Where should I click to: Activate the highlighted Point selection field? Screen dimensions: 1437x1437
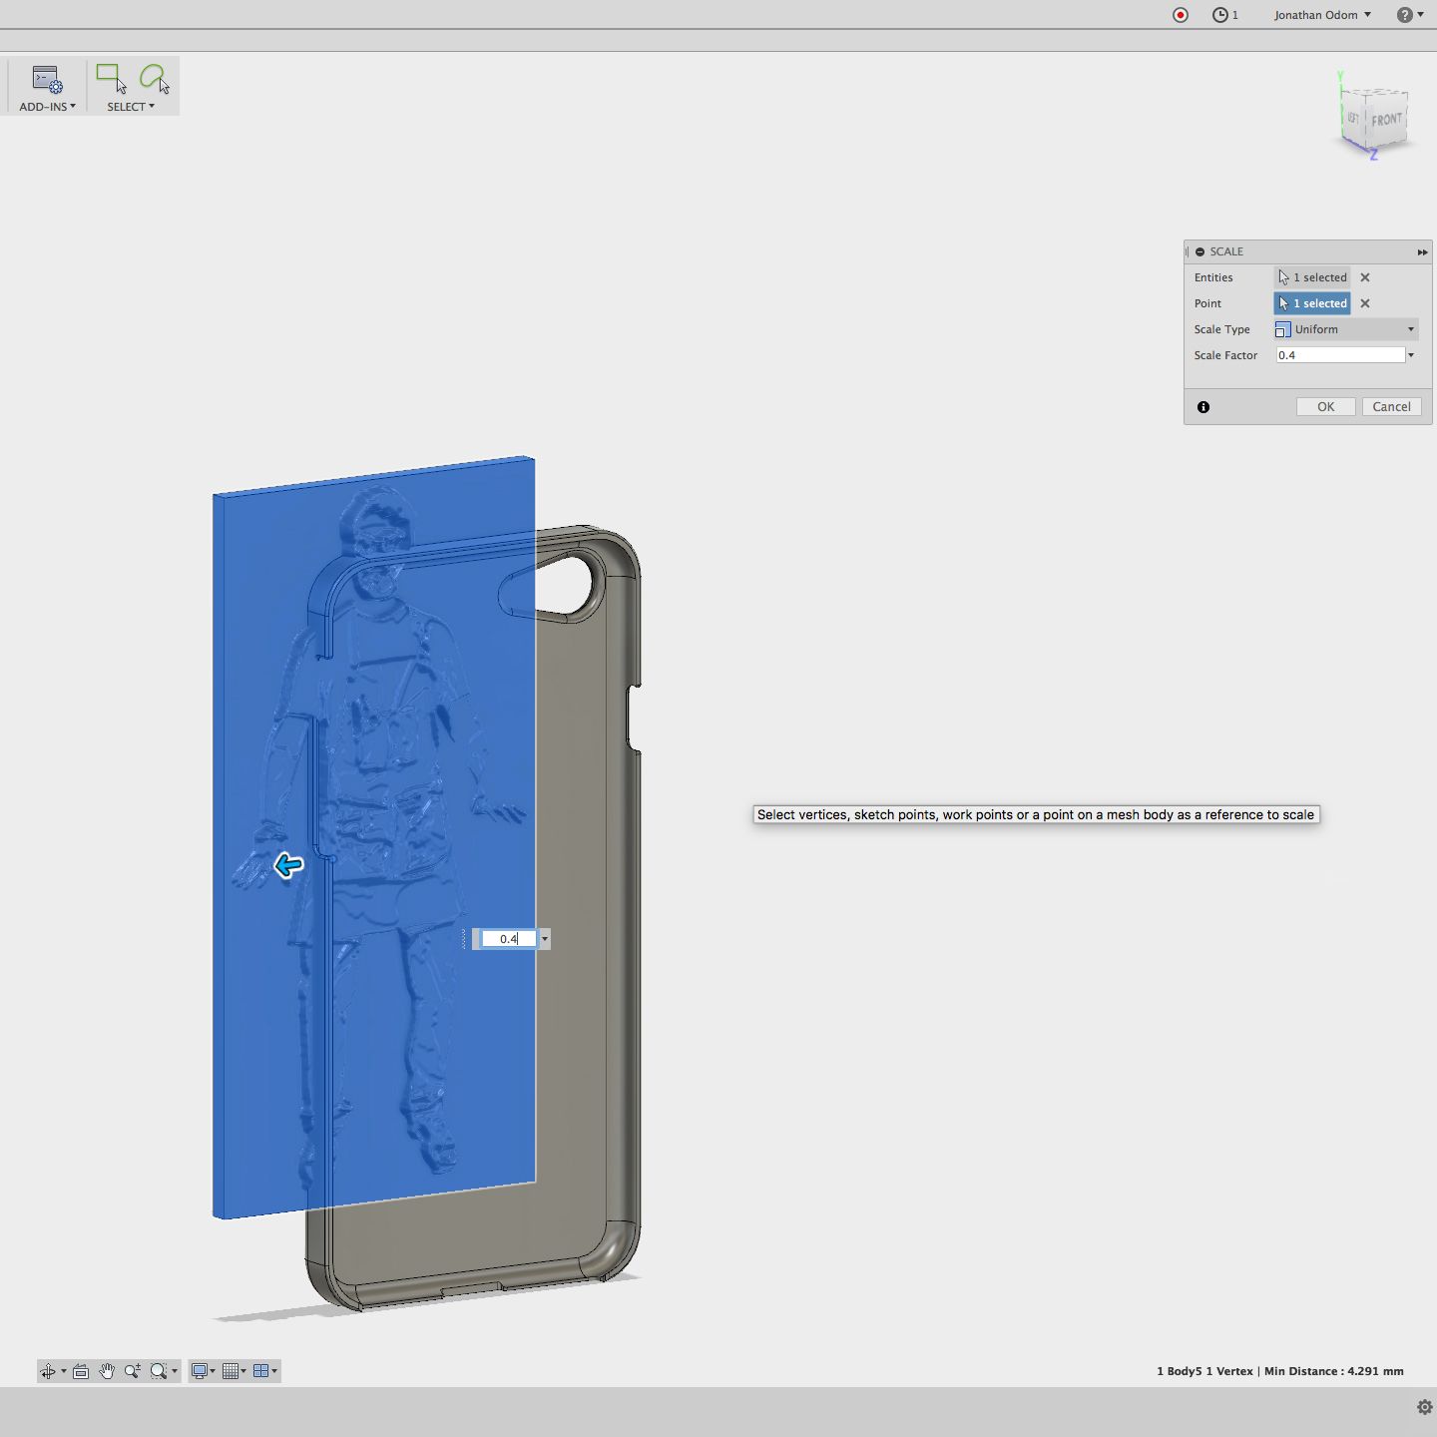pos(1311,303)
